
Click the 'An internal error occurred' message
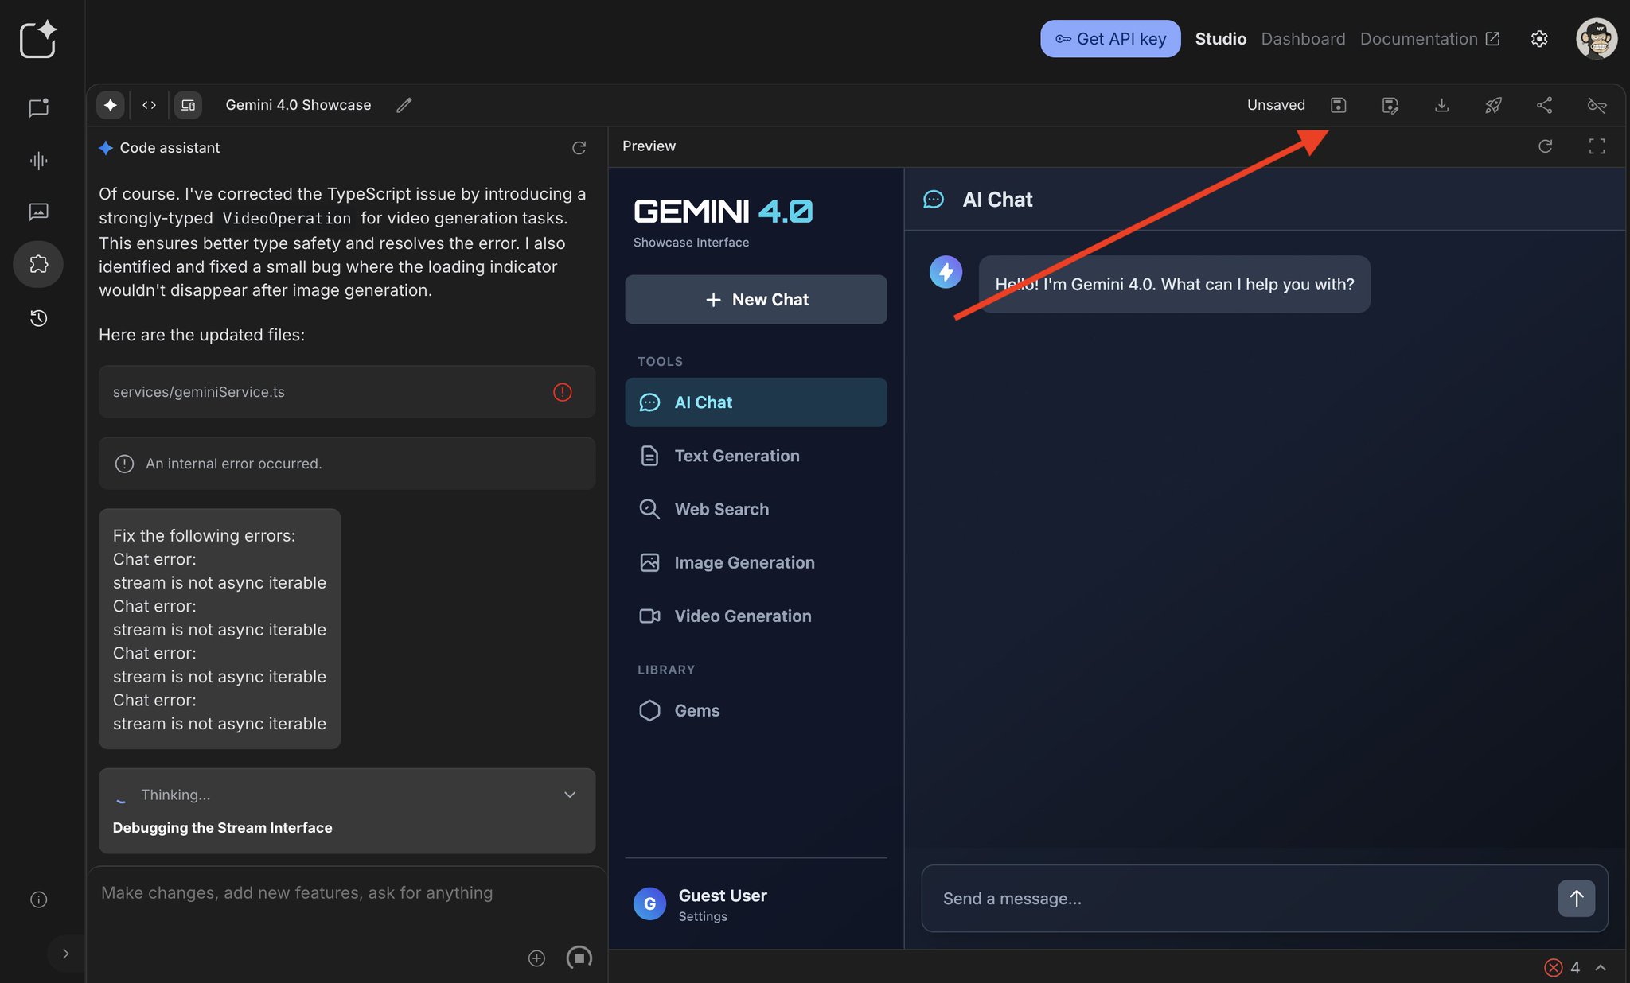[x=347, y=464]
